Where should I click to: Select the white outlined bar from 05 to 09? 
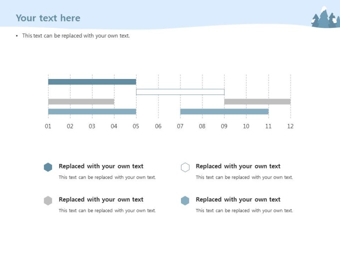tap(180, 92)
